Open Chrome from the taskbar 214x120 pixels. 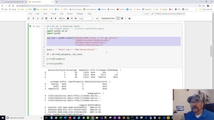point(93,118)
